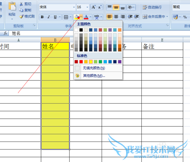The width and height of the screenshot is (190, 162).
Task: Pick standard dark red swatch
Action: pos(76,62)
